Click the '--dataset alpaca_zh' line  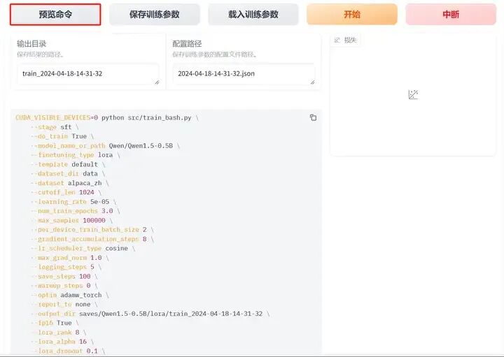(x=70, y=183)
